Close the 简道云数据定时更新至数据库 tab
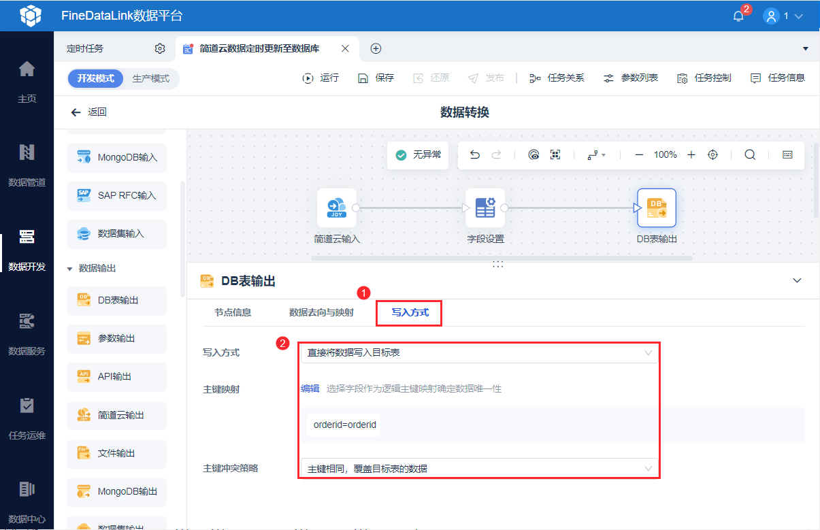The width and height of the screenshot is (820, 530). [345, 48]
